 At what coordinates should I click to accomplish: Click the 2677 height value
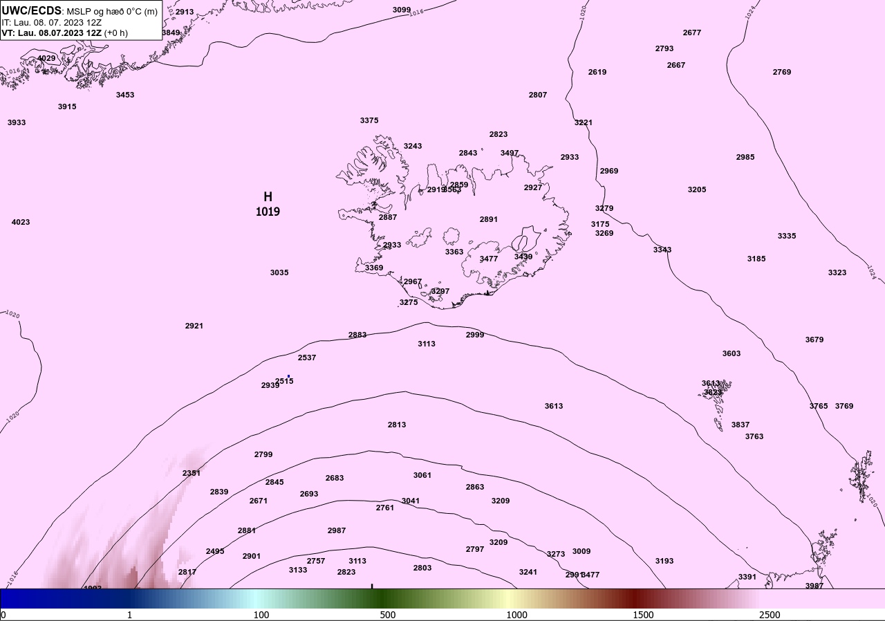point(692,33)
